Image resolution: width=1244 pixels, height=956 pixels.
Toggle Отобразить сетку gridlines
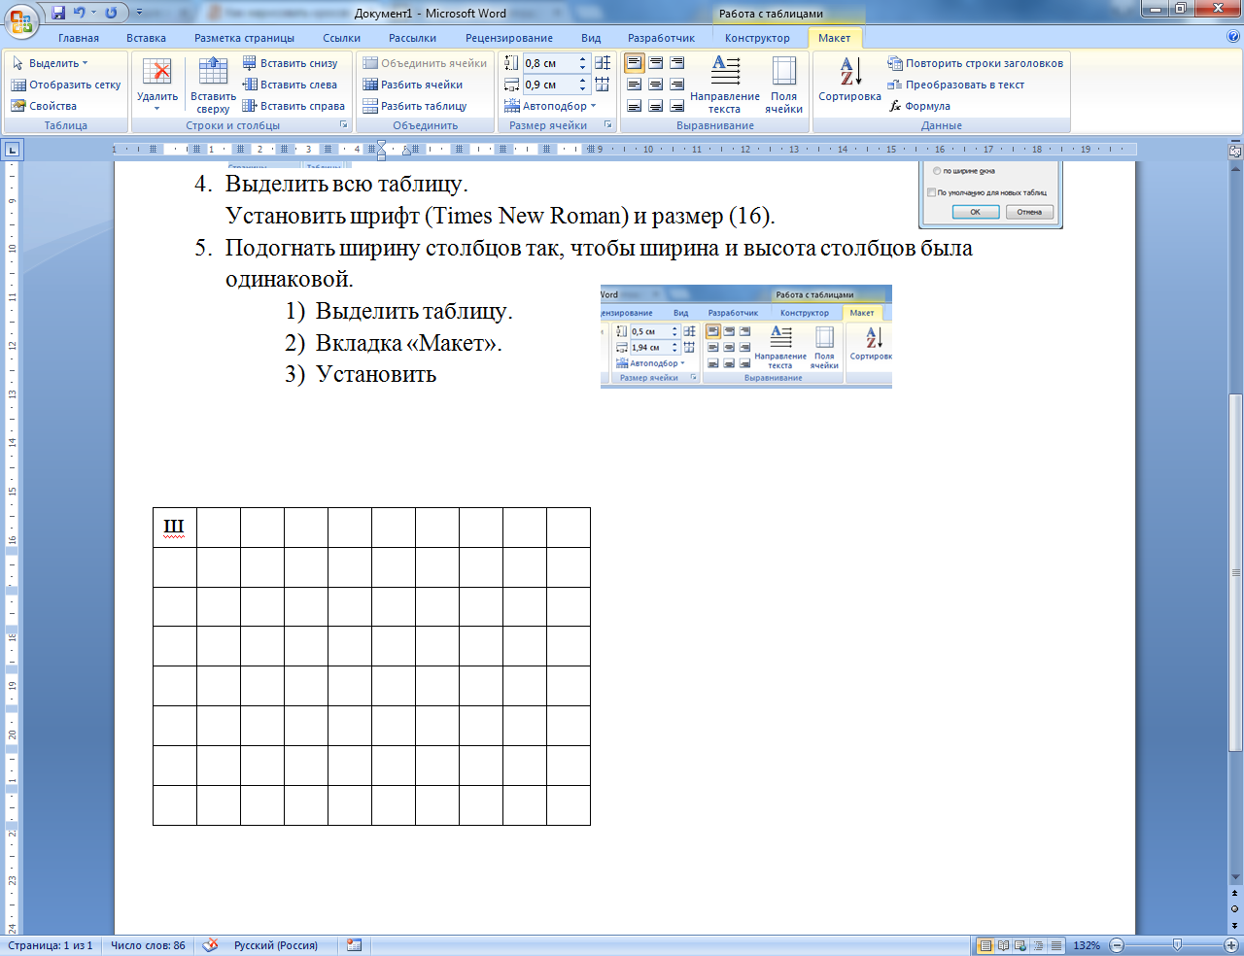(x=66, y=85)
